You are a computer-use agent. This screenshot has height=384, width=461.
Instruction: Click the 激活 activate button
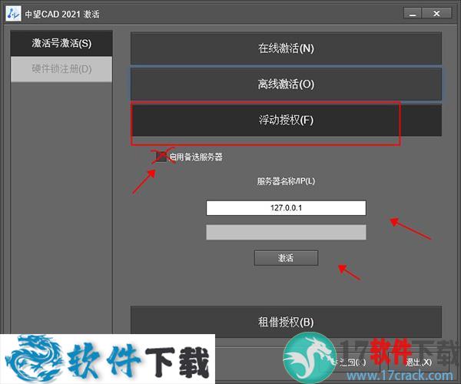point(286,258)
